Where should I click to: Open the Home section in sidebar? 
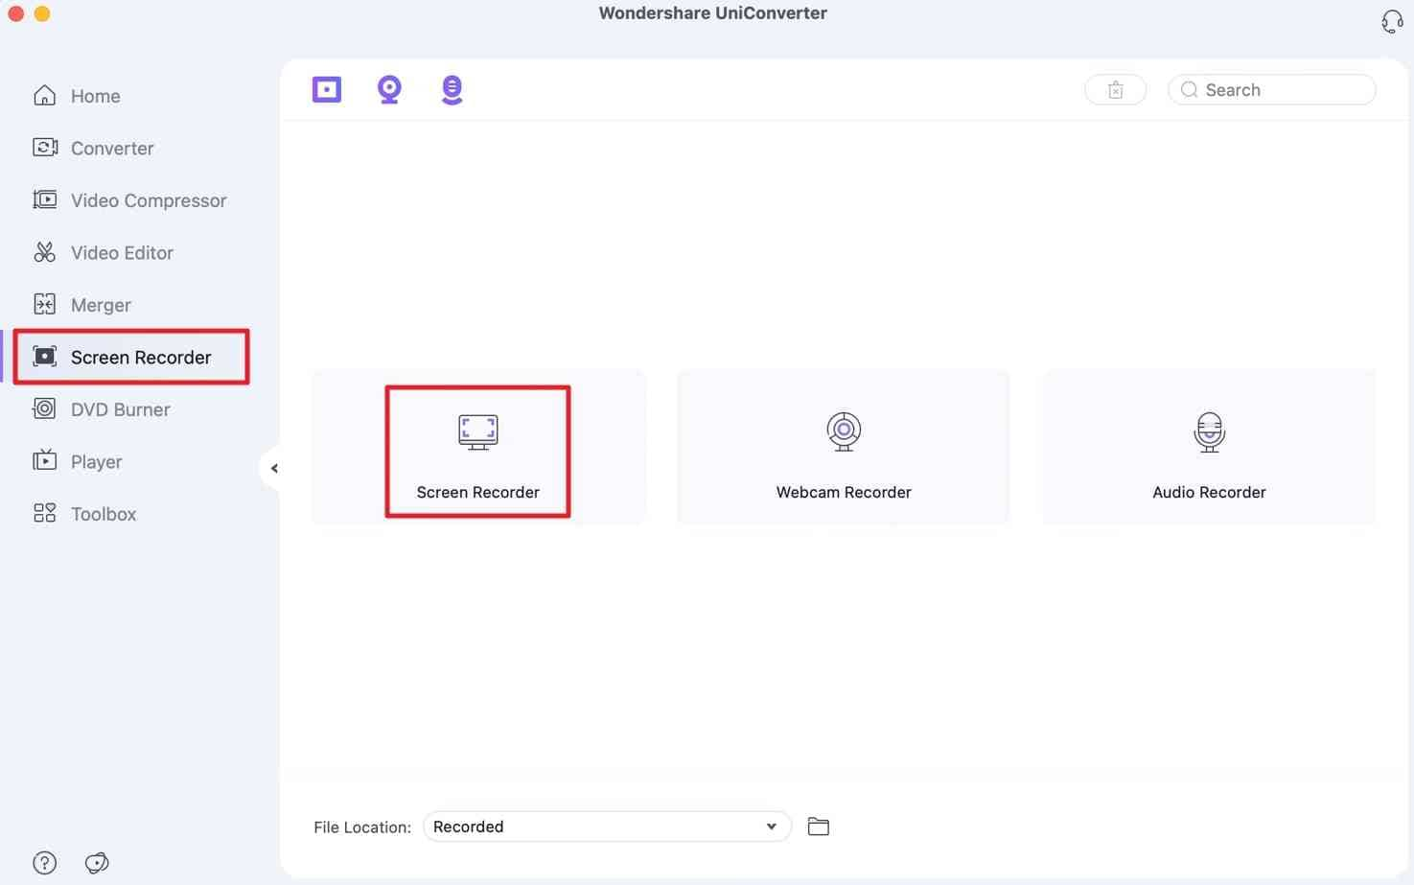[x=77, y=96]
